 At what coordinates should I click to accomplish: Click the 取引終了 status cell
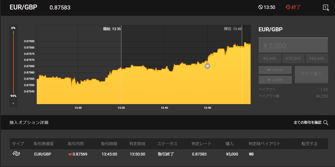[x=166, y=154]
